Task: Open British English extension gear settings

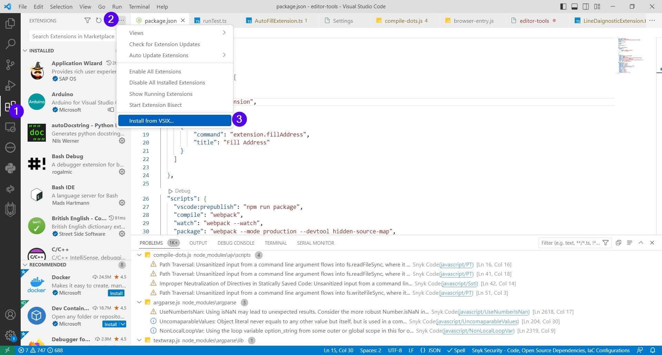Action: click(122, 234)
